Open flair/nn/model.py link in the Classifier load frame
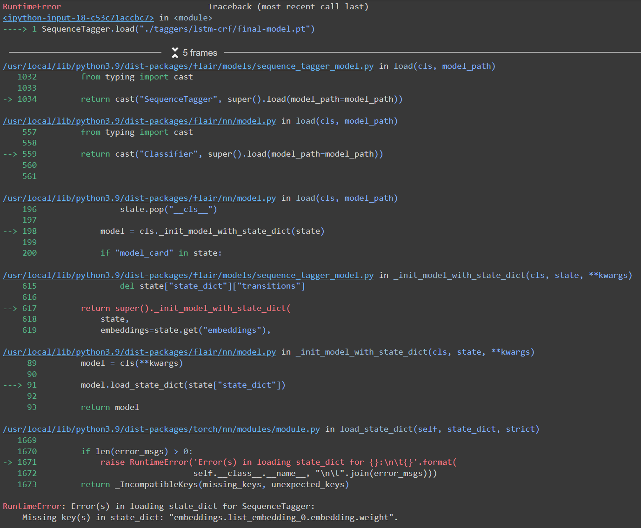The width and height of the screenshot is (641, 528). [139, 121]
